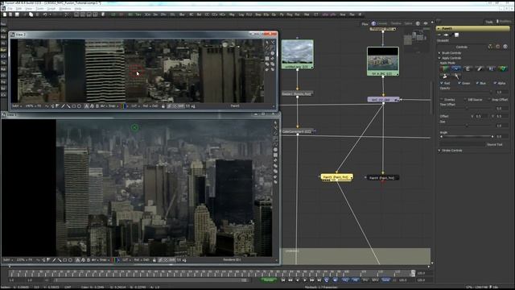Toggle the Alpha channel checkbox
Image resolution: width=515 pixels, height=290 pixels.
(x=495, y=83)
